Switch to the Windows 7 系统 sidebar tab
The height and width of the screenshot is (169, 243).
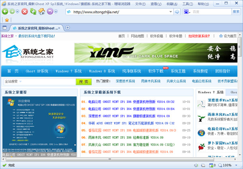(x=211, y=92)
